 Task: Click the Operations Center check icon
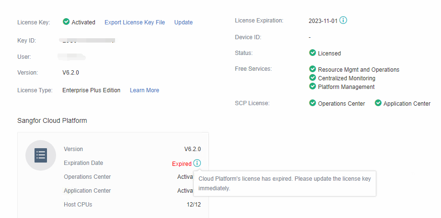(313, 103)
